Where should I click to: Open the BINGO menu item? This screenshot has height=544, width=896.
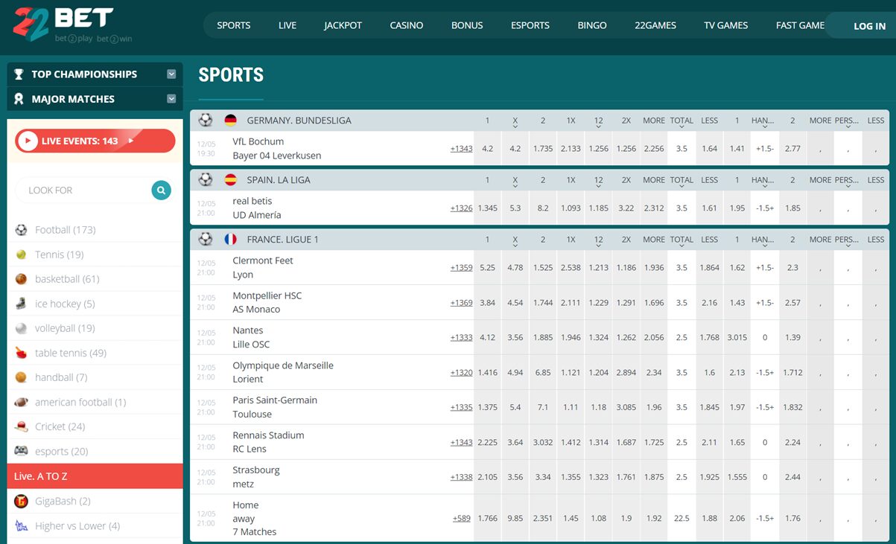[x=592, y=25]
